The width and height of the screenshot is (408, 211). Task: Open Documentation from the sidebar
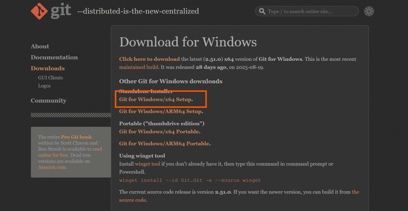click(54, 57)
